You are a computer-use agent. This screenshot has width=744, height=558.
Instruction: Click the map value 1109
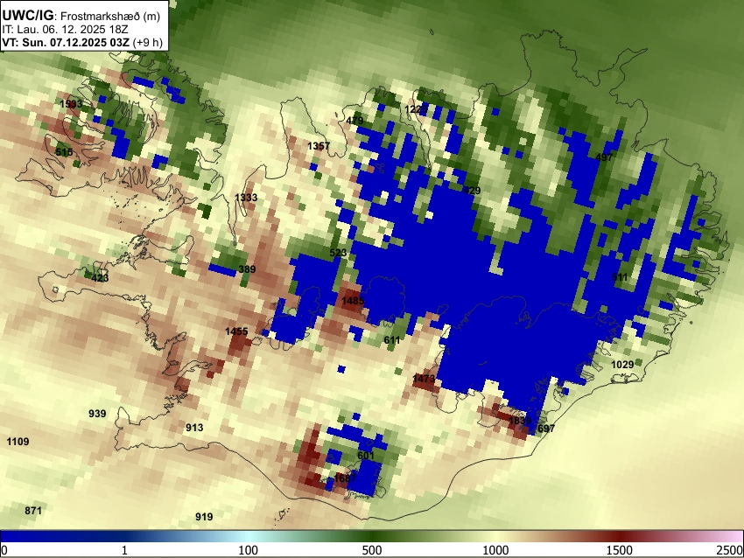tap(18, 442)
